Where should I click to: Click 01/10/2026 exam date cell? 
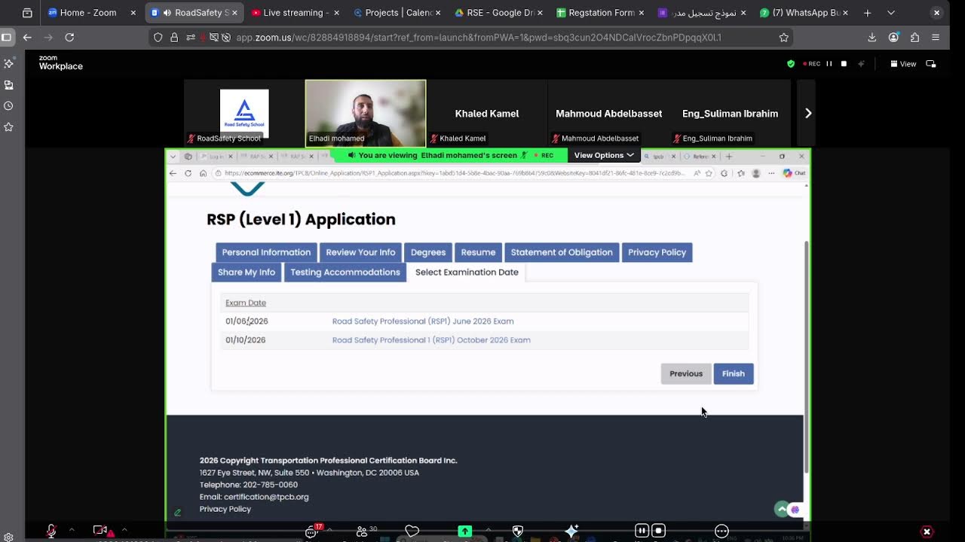[246, 340]
